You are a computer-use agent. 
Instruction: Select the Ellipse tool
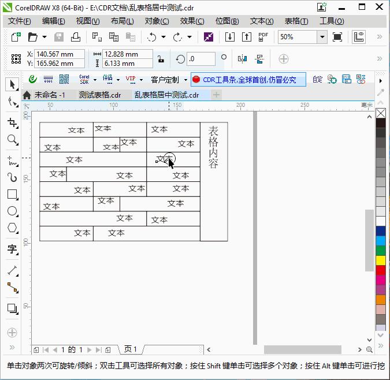click(12, 211)
